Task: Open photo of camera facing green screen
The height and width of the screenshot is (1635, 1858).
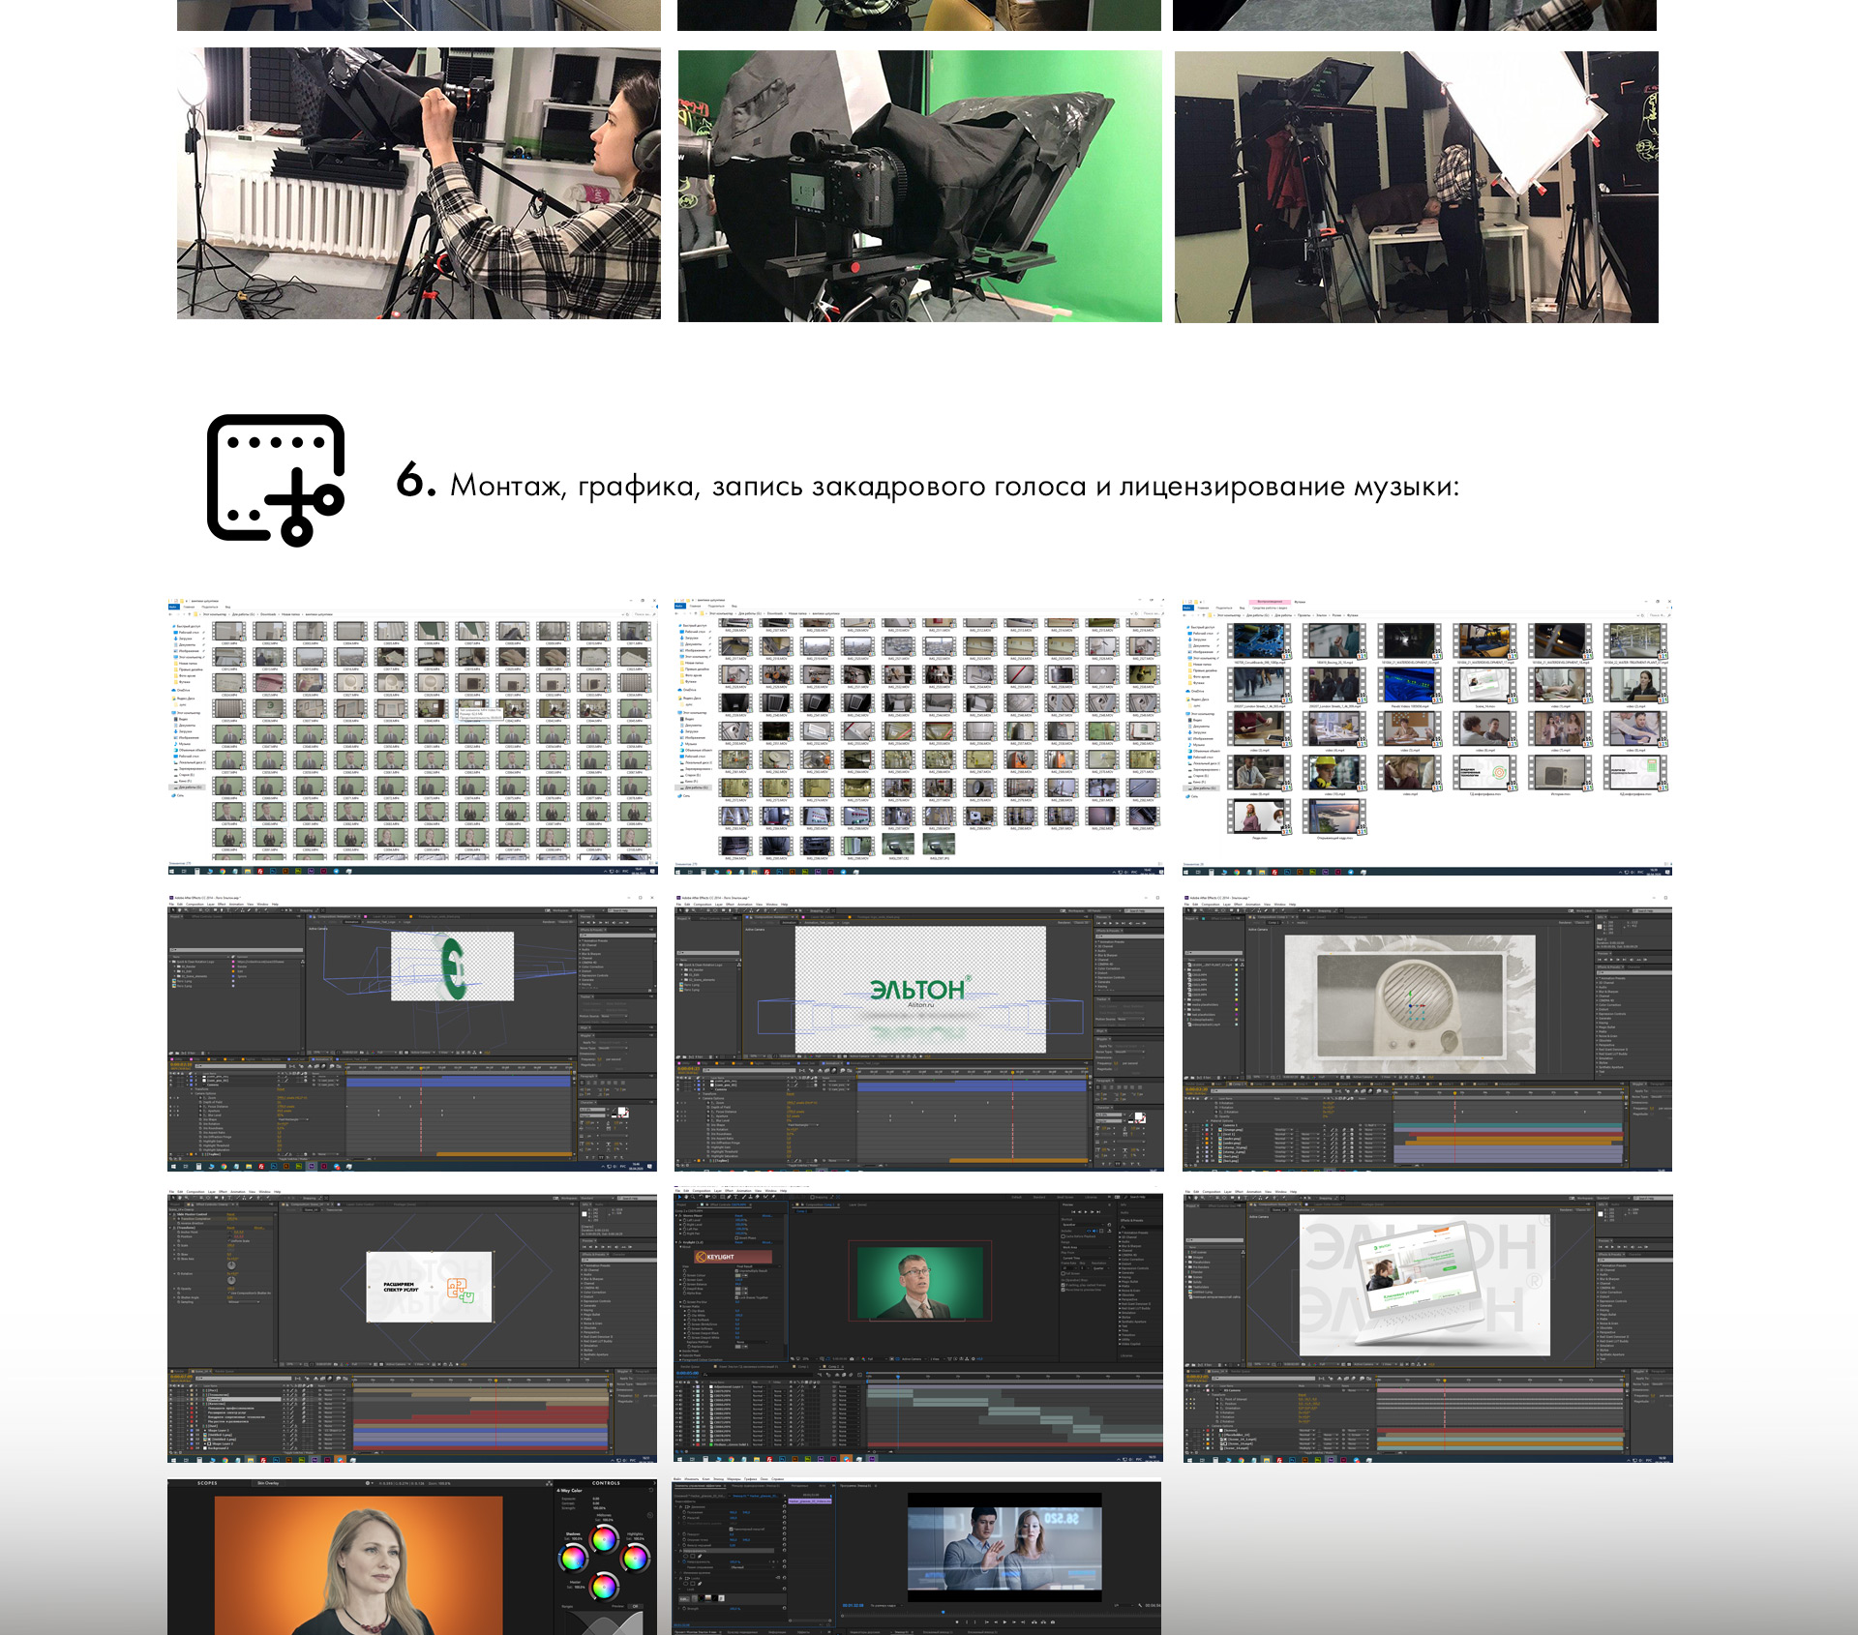Action: [x=919, y=186]
